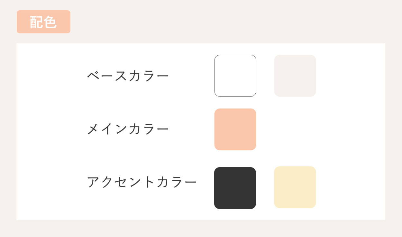Select the second swatch in ベースカラー row
The height and width of the screenshot is (237, 402).
[295, 76]
